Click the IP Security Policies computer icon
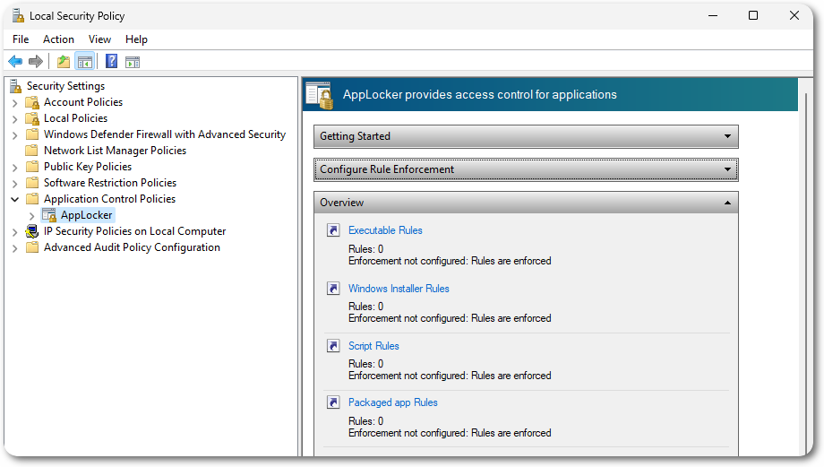Screen dimensions: 824x467 click(32, 231)
